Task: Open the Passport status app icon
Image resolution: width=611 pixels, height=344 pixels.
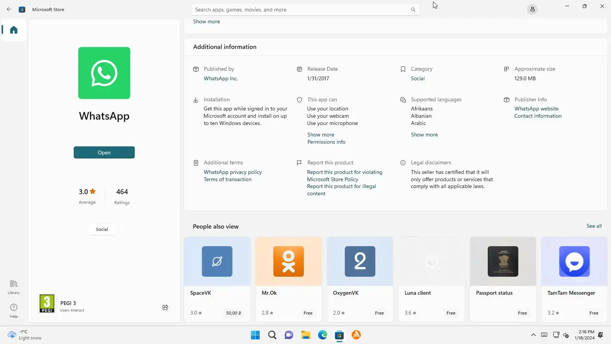Action: point(503,261)
